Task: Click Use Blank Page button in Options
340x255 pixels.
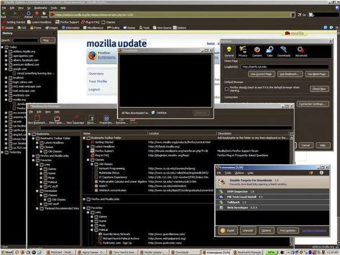Action: coord(316,74)
